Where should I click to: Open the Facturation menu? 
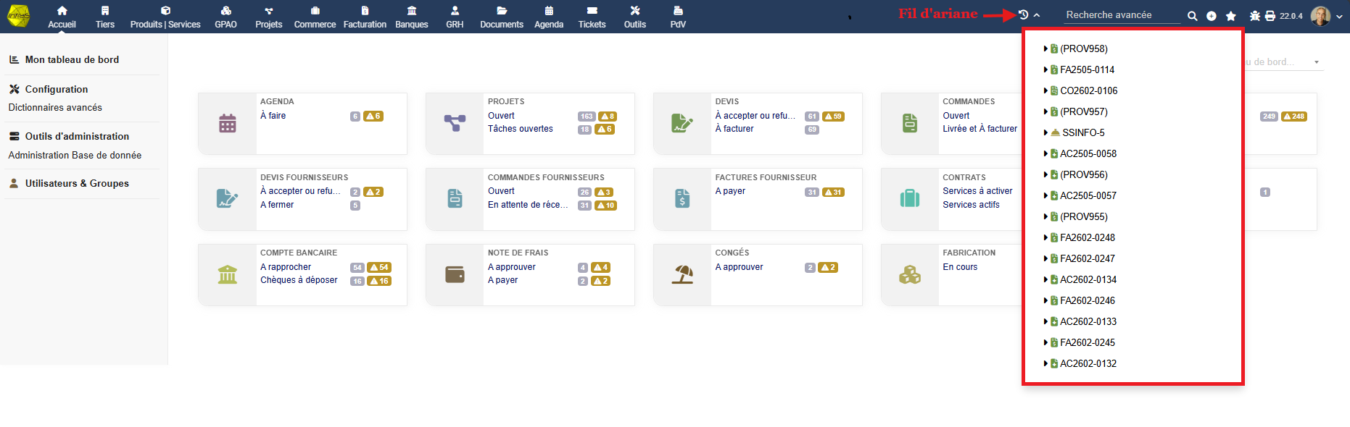click(365, 17)
